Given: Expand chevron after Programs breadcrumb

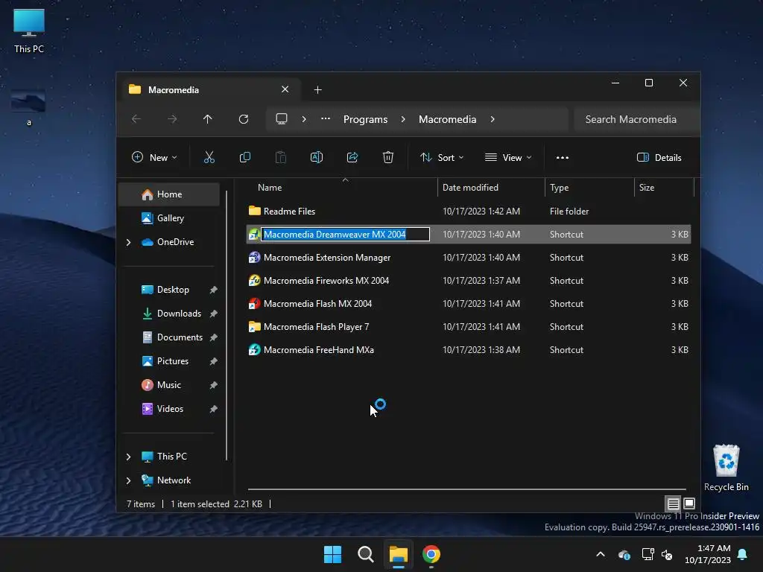Looking at the screenshot, I should (x=403, y=119).
